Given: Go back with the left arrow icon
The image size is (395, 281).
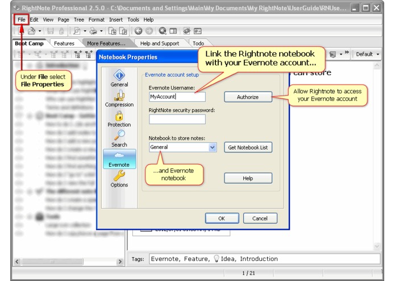Looking at the screenshot, I should [138, 31].
